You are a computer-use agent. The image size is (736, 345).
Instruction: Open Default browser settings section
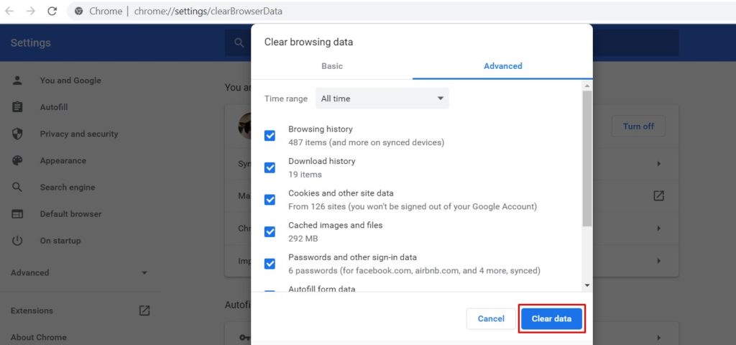click(x=71, y=214)
